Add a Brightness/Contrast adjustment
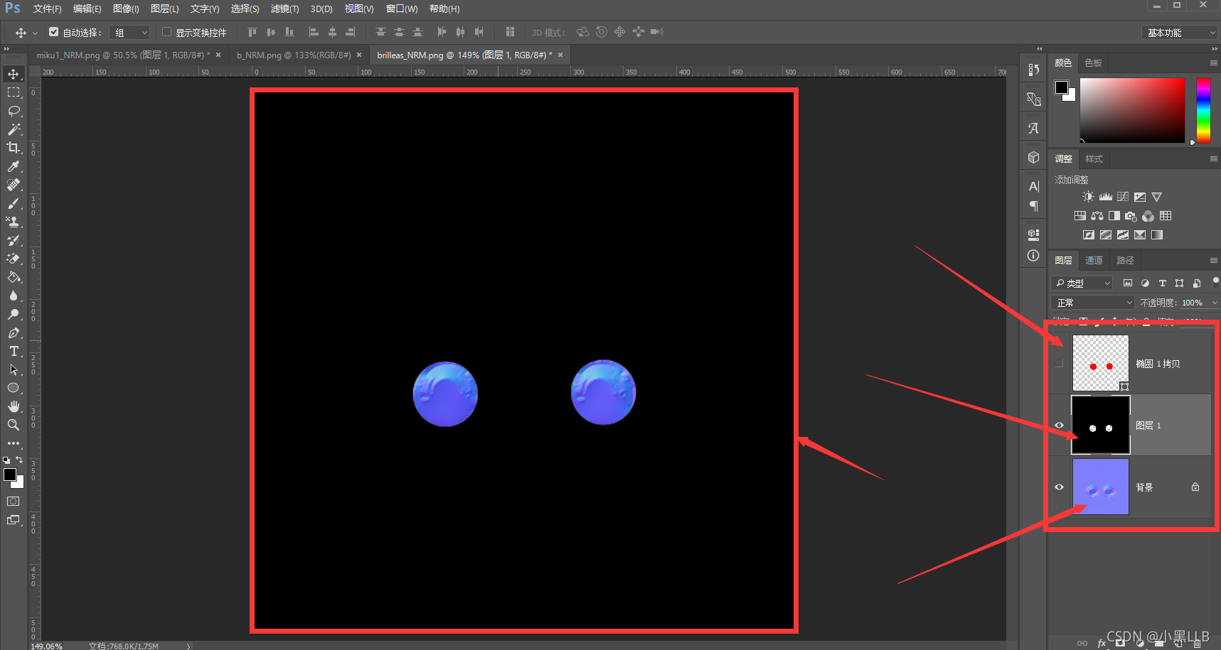1221x650 pixels. [x=1088, y=197]
